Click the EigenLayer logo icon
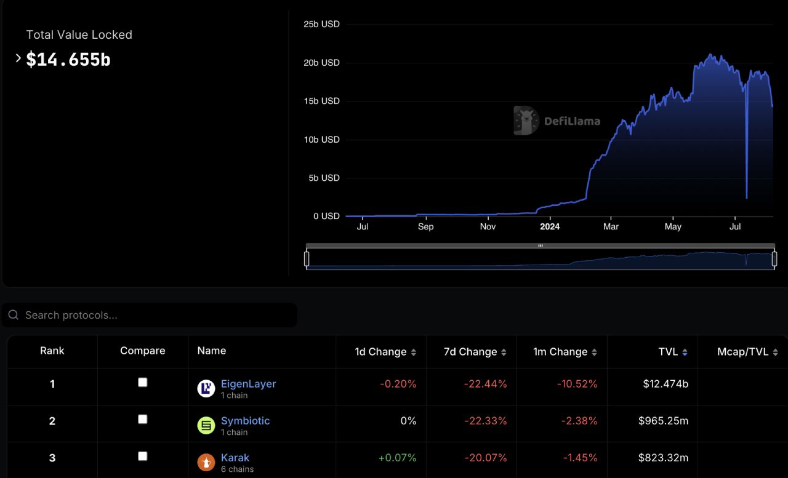This screenshot has height=478, width=788. [x=206, y=388]
